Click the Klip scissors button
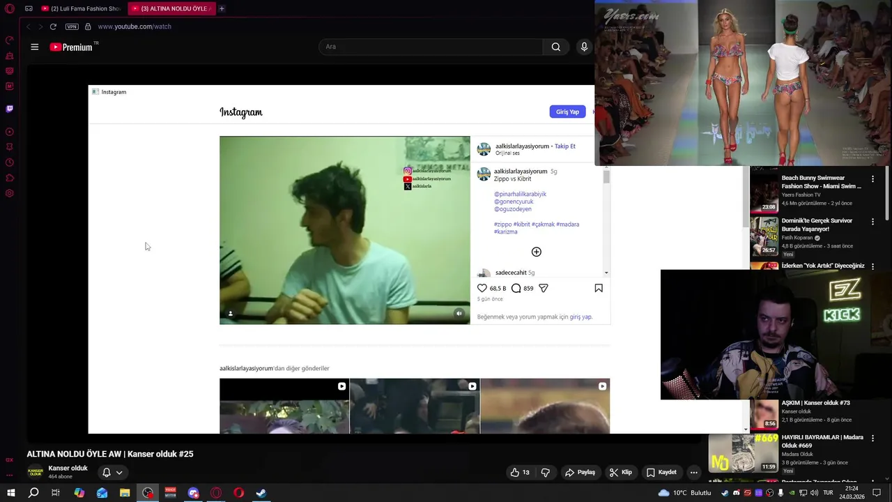 620,472
